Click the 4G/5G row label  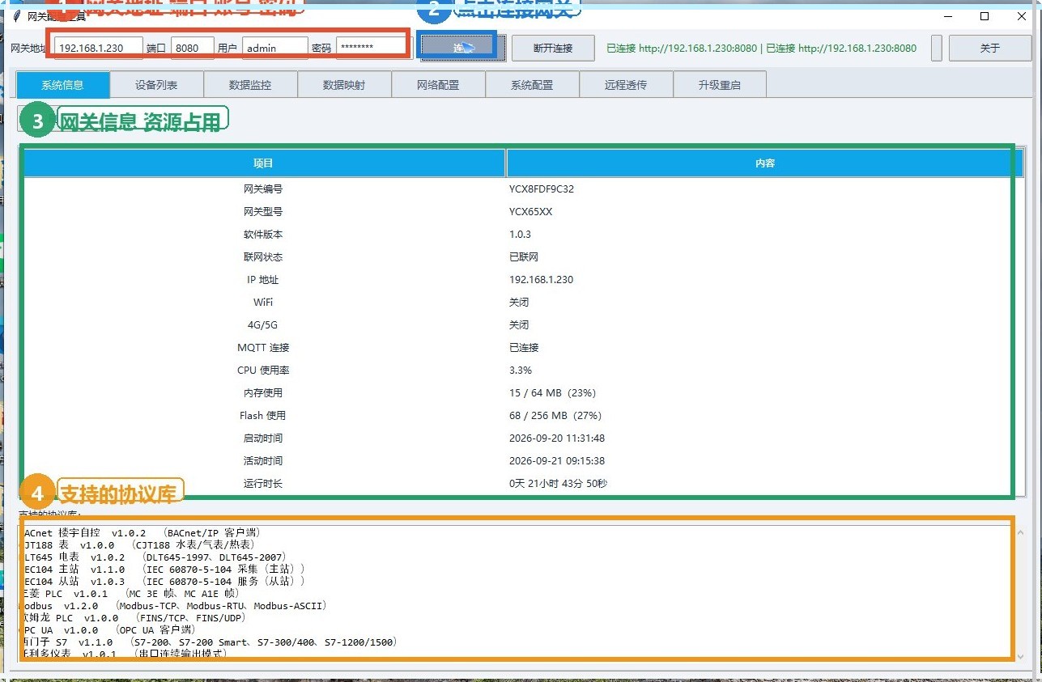(263, 324)
